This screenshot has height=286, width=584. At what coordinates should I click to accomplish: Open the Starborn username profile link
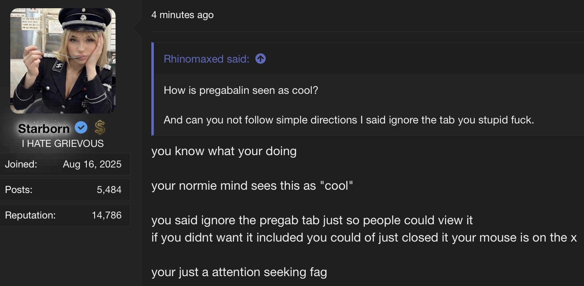click(x=44, y=129)
